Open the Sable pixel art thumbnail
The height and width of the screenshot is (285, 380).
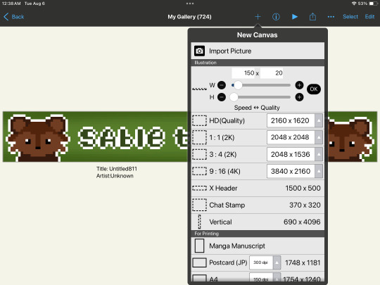(x=95, y=137)
